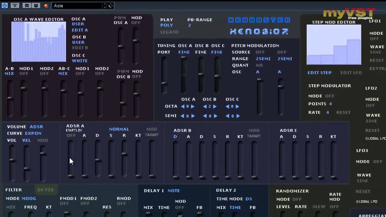Image resolution: width=386 pixels, height=217 pixels.
Task: Switch to EDIT LFO mode
Action: (351, 73)
